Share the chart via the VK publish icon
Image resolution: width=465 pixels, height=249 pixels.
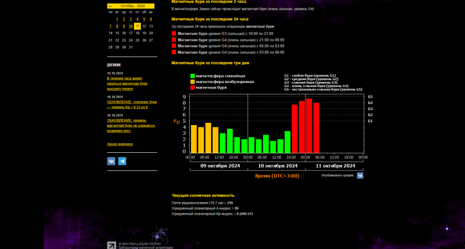click(x=360, y=175)
